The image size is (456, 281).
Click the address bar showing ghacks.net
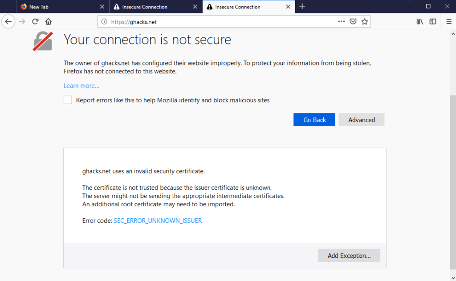click(x=223, y=21)
